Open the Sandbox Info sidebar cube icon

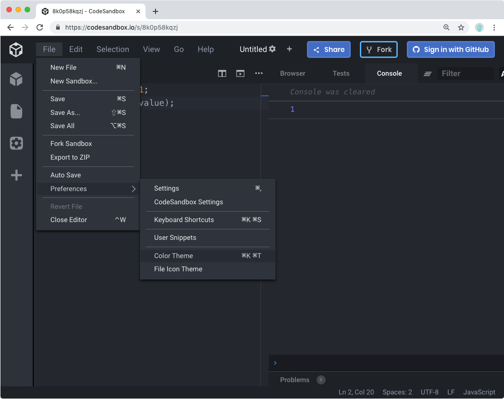[x=16, y=79]
